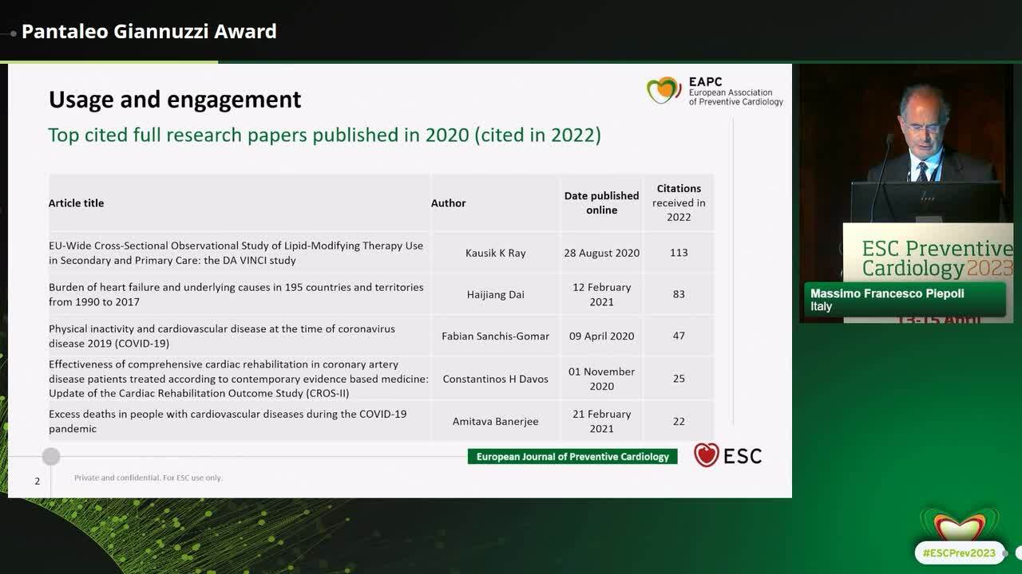Select the Kausik K Ray author entry
The height and width of the screenshot is (574, 1022).
click(495, 252)
